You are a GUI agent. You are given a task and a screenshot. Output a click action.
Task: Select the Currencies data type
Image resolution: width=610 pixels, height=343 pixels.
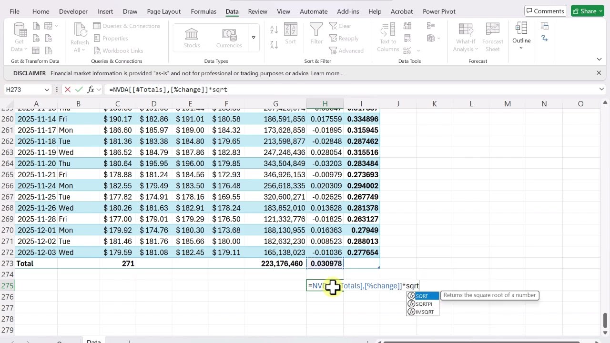point(229,37)
